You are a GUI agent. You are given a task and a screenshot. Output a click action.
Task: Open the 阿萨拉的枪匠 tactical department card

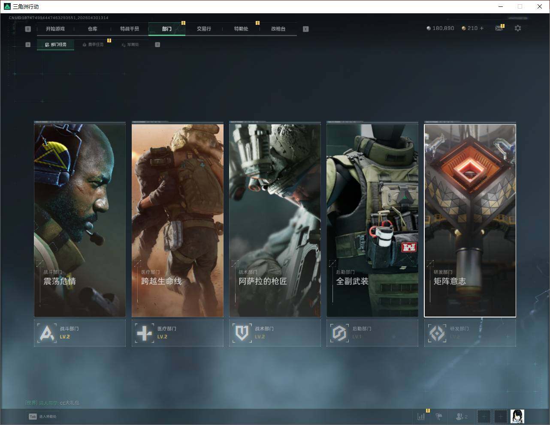point(275,220)
